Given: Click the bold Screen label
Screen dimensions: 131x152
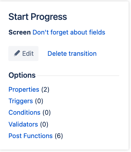Looking at the screenshot, I should 20,32.
